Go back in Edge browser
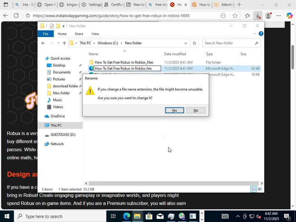The image size is (296, 222). (6, 16)
